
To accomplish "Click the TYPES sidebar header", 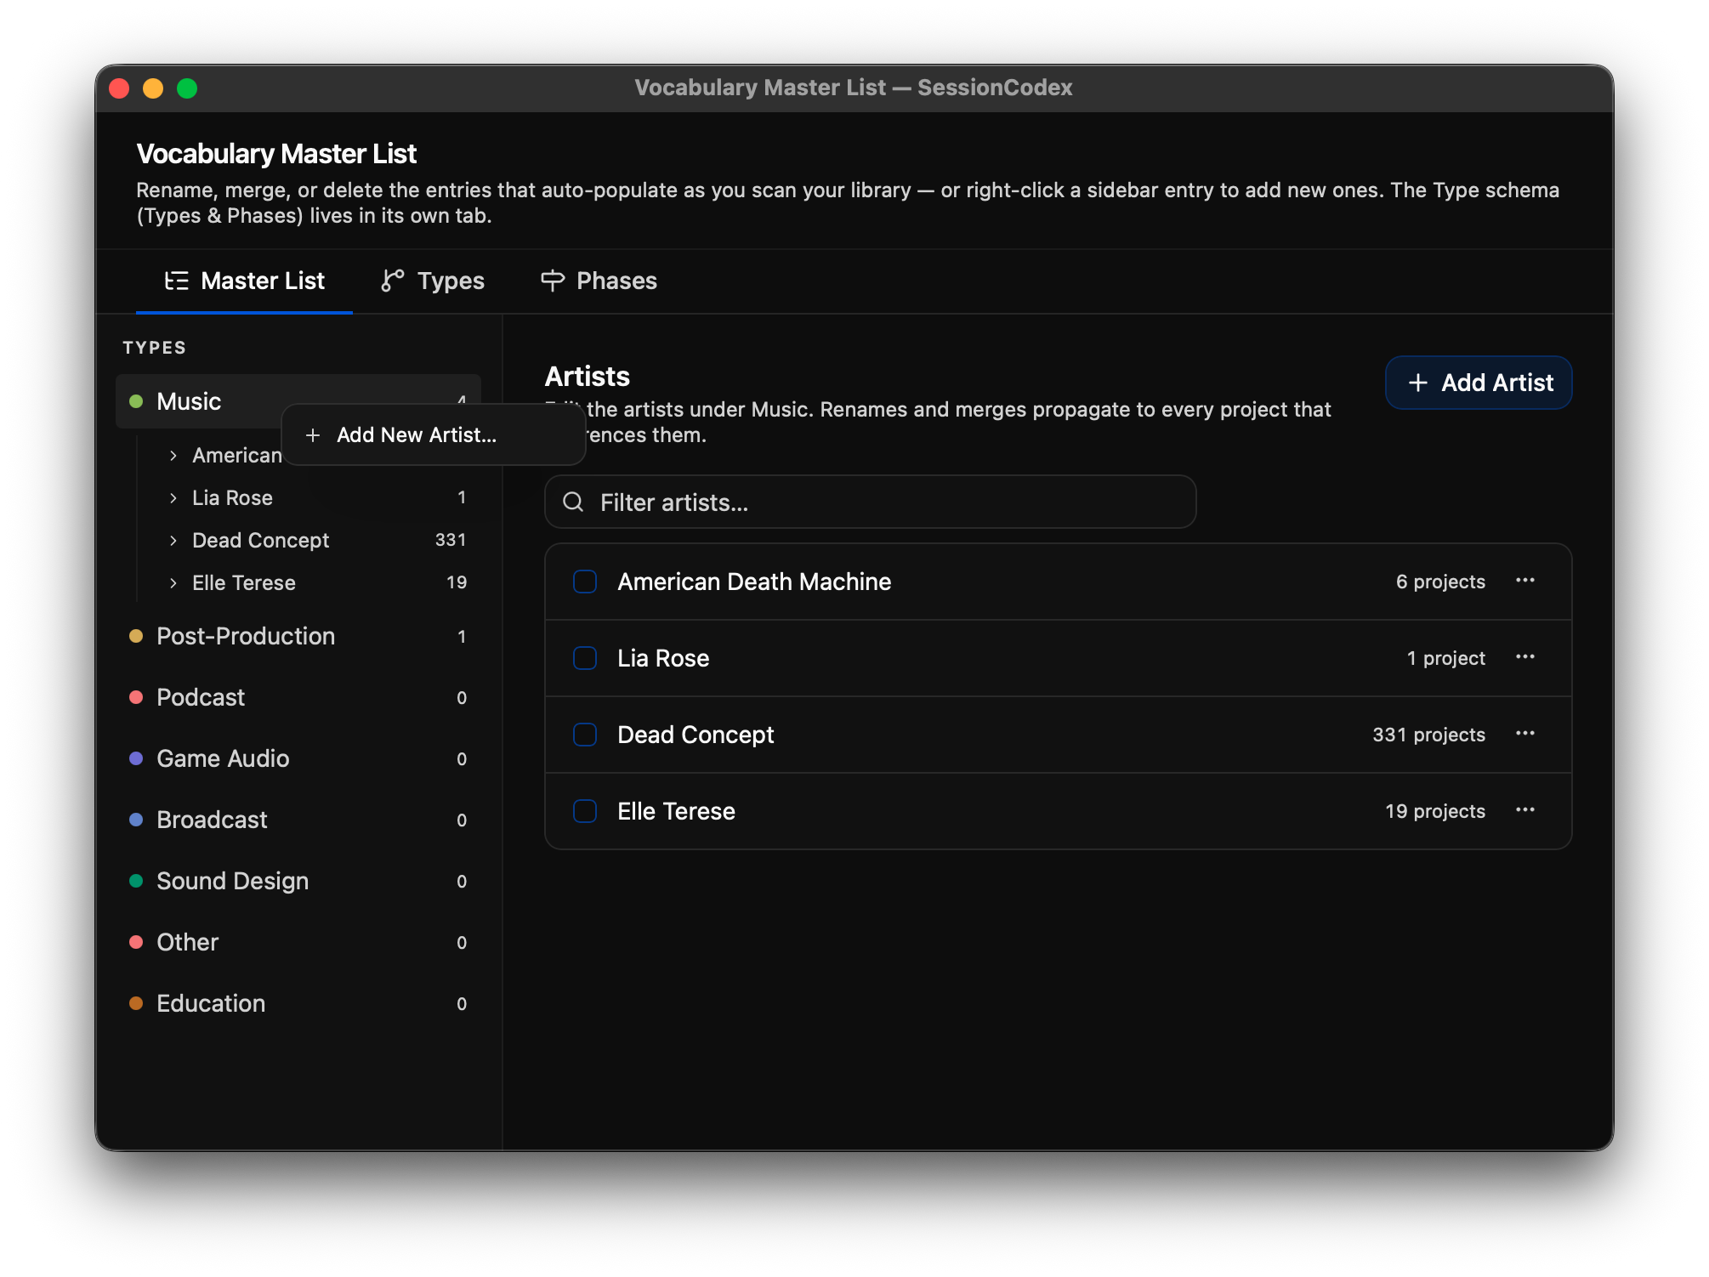I will pyautogui.click(x=155, y=348).
